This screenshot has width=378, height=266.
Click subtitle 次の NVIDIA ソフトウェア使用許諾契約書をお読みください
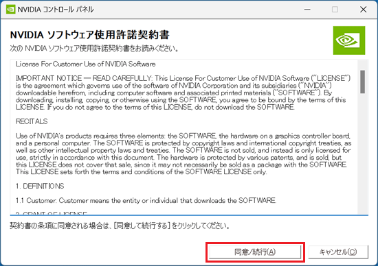click(94, 49)
